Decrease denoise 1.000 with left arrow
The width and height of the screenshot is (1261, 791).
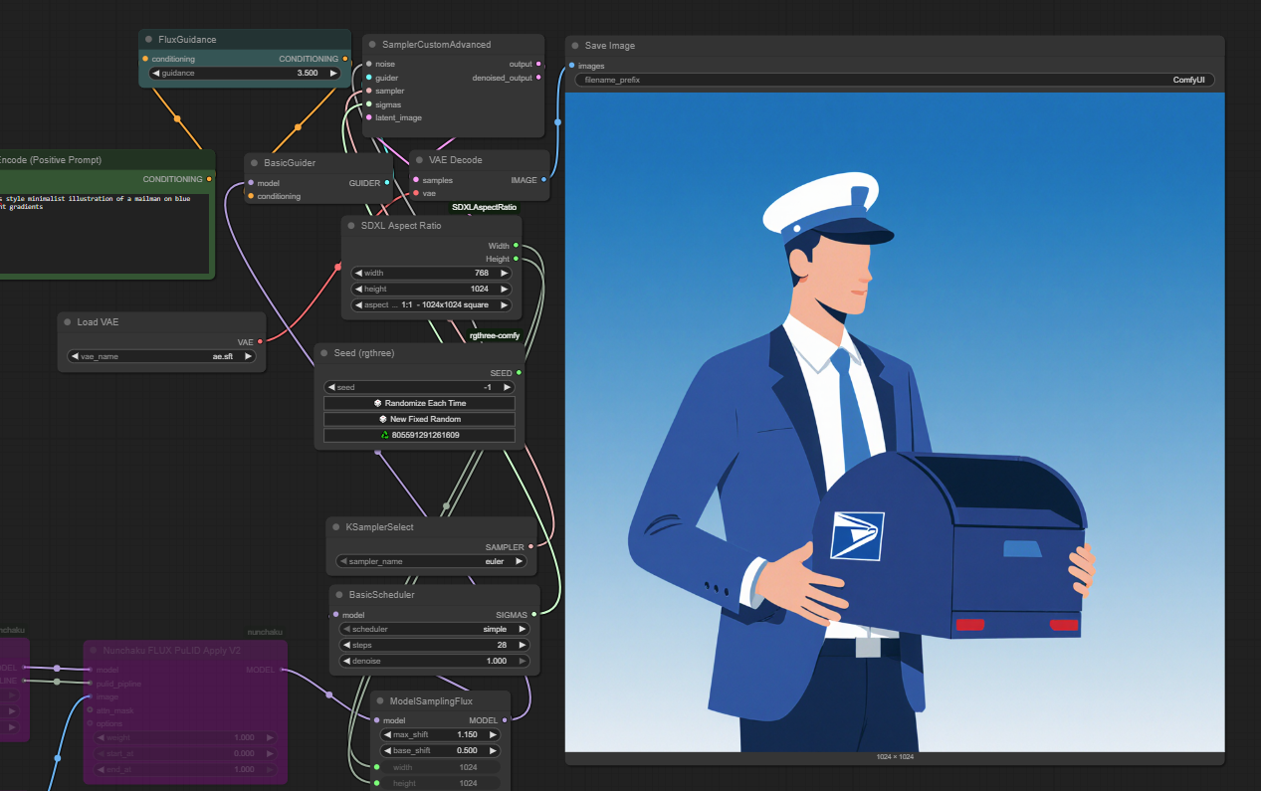[x=347, y=662]
